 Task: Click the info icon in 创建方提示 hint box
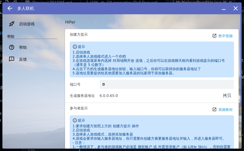point(75,46)
